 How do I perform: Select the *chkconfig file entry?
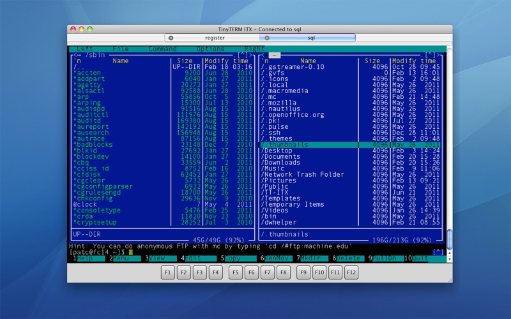pyautogui.click(x=163, y=198)
